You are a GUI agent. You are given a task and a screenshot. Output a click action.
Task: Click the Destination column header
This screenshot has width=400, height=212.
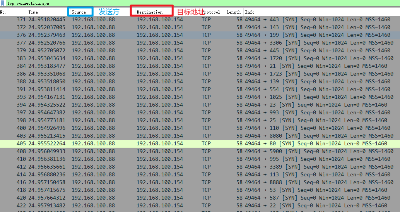click(150, 12)
